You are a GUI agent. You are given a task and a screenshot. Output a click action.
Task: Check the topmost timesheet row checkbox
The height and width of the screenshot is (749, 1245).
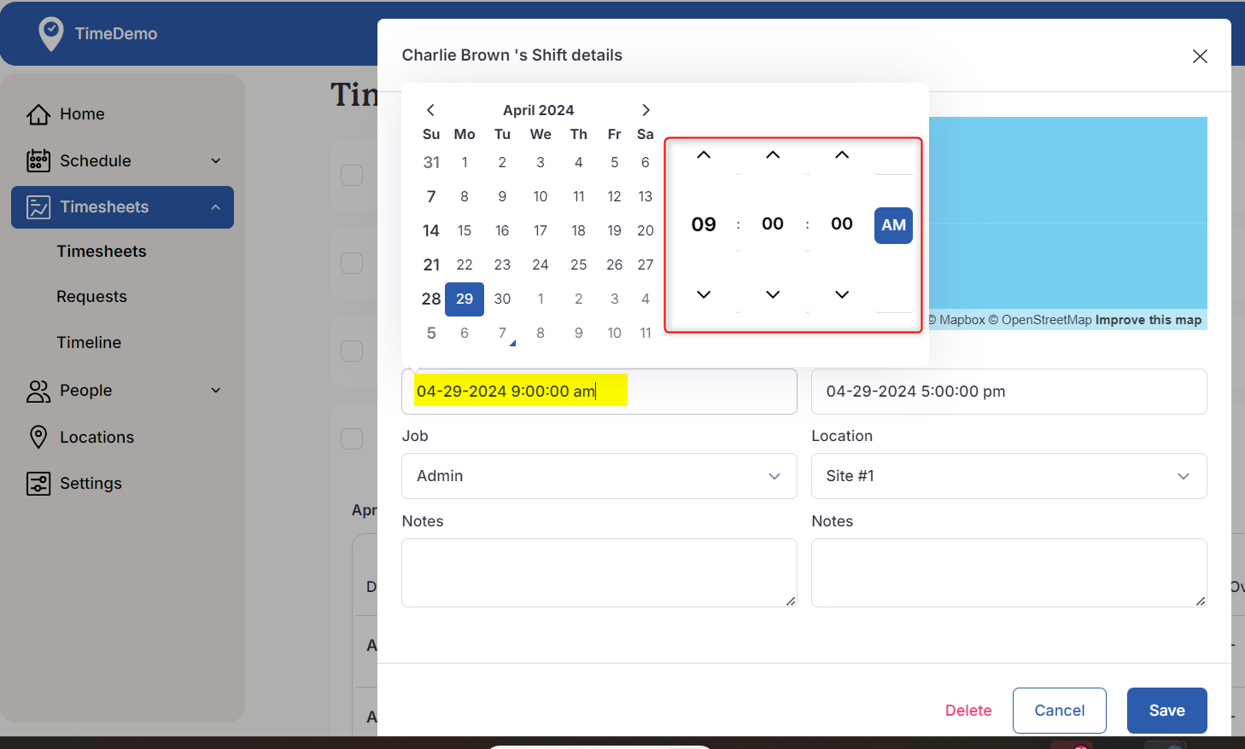click(x=352, y=175)
